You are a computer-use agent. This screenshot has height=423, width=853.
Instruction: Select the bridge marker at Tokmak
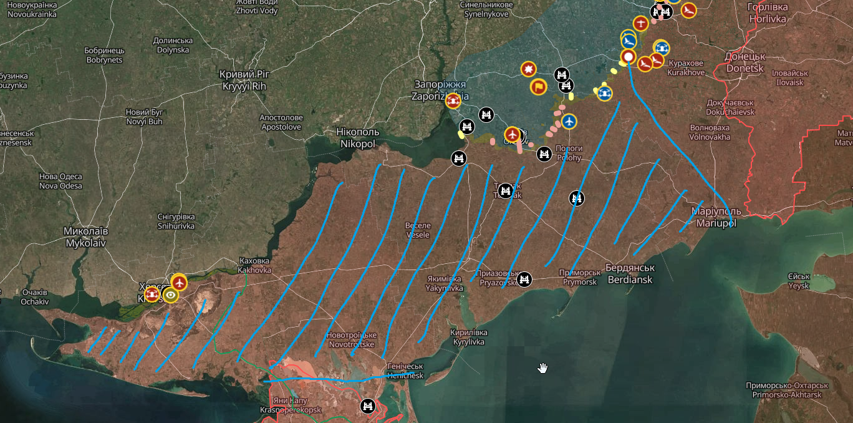tap(506, 189)
